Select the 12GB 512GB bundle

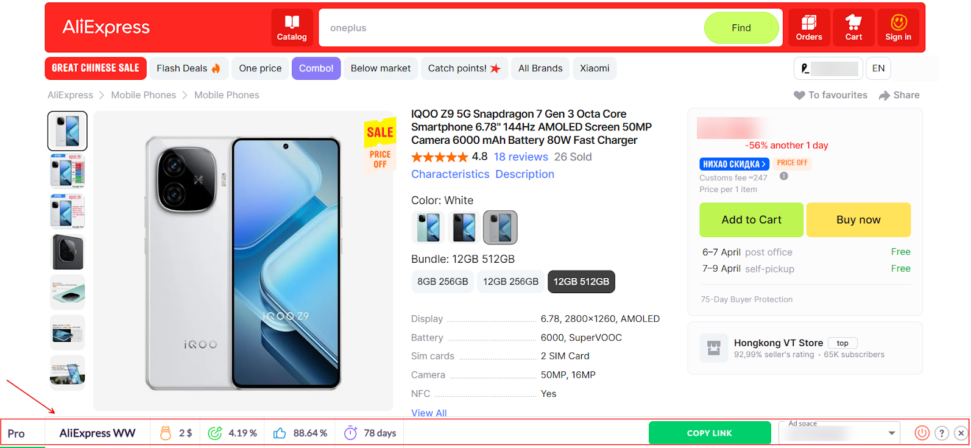pos(581,282)
